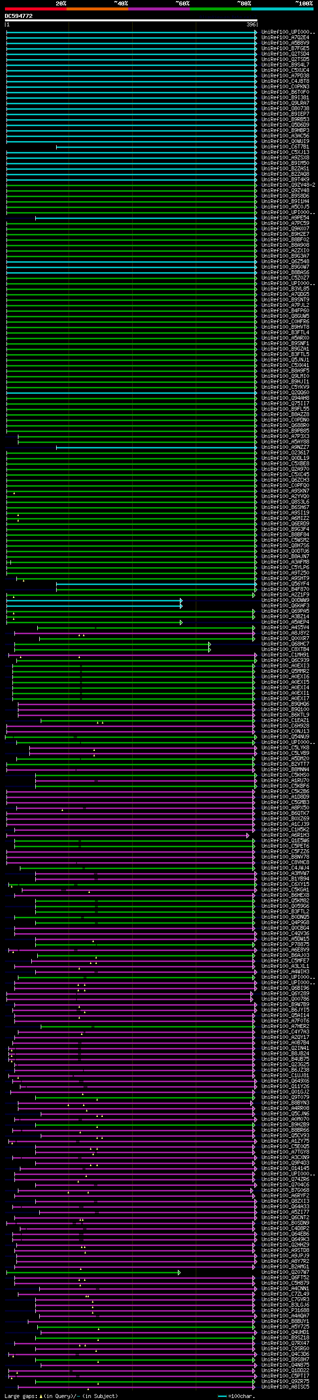Select label UniRef100_A7PD38

click(285, 75)
